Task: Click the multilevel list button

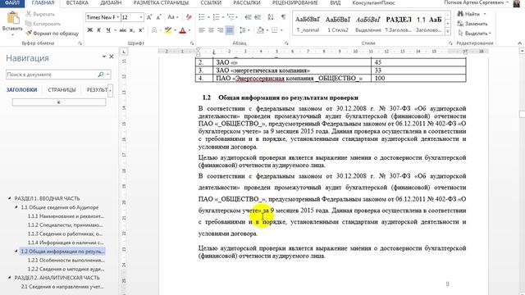Action: (231, 17)
